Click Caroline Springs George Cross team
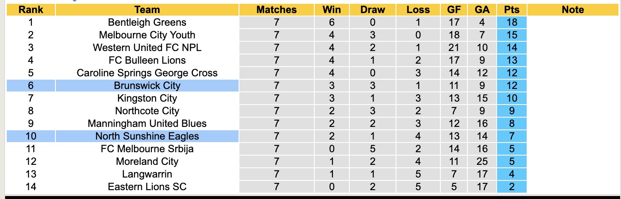621x199 pixels. pyautogui.click(x=147, y=73)
